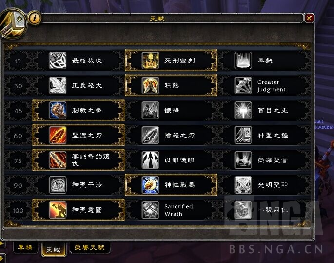Close the 天賦 window
The height and width of the screenshot is (263, 334).
309,18
